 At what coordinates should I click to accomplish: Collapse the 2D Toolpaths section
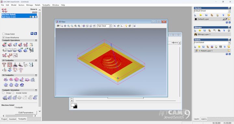(x=36, y=60)
